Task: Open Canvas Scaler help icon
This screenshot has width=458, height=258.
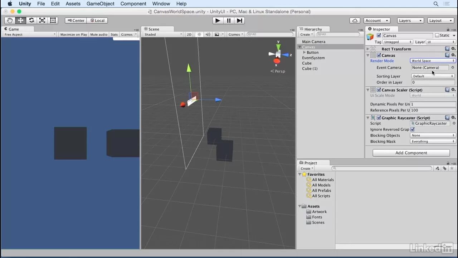Action: click(x=447, y=90)
